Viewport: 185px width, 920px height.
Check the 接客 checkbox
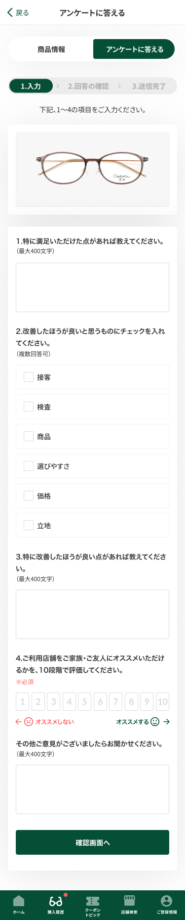[x=29, y=377]
